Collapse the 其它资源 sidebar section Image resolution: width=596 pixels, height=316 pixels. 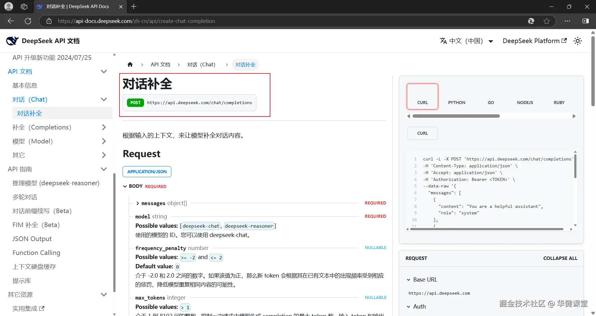(x=104, y=295)
